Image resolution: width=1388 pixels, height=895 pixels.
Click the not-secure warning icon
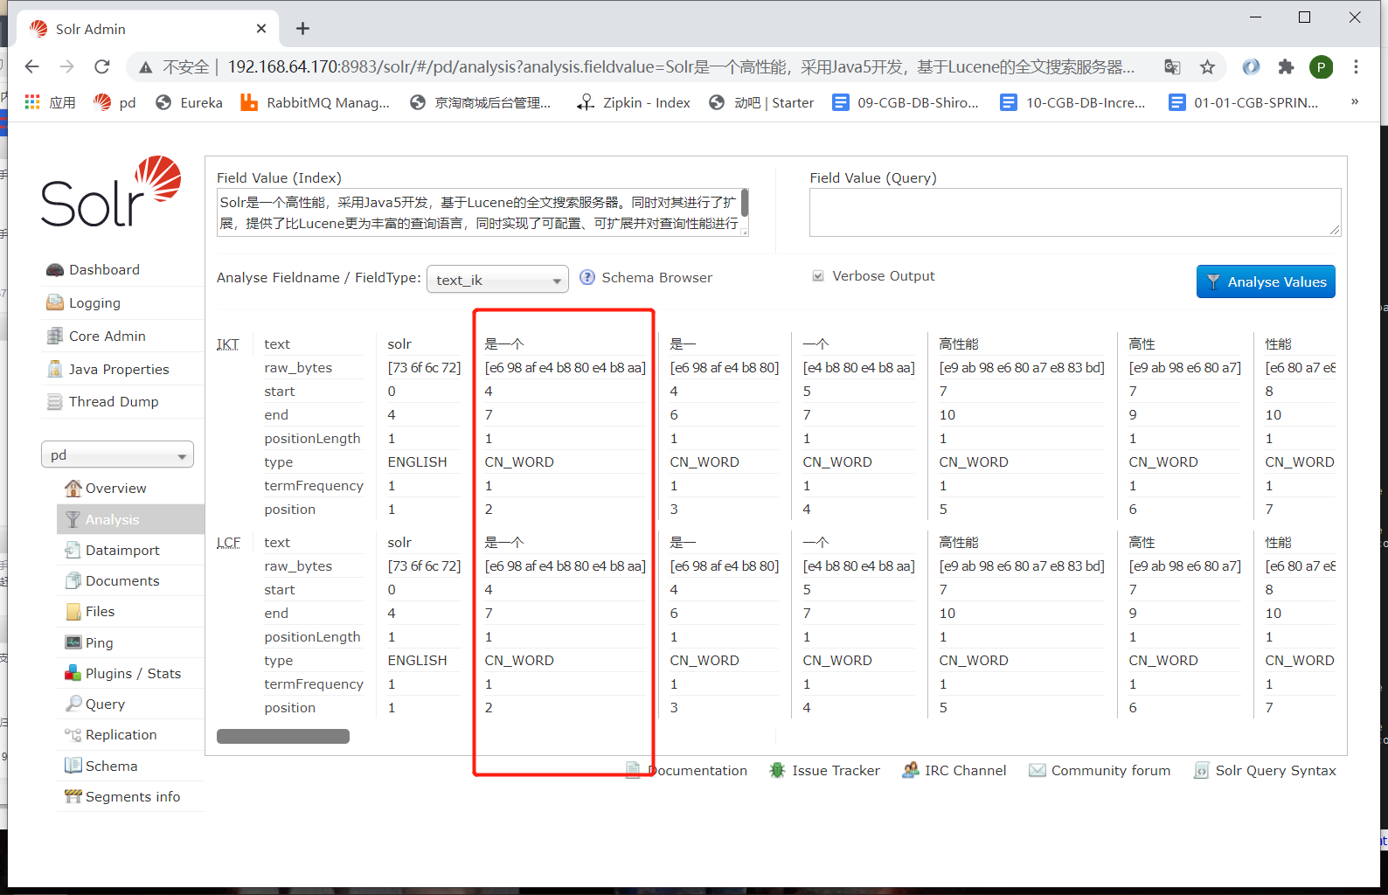pyautogui.click(x=146, y=67)
